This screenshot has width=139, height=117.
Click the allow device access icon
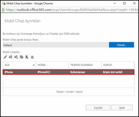click(x=11, y=57)
